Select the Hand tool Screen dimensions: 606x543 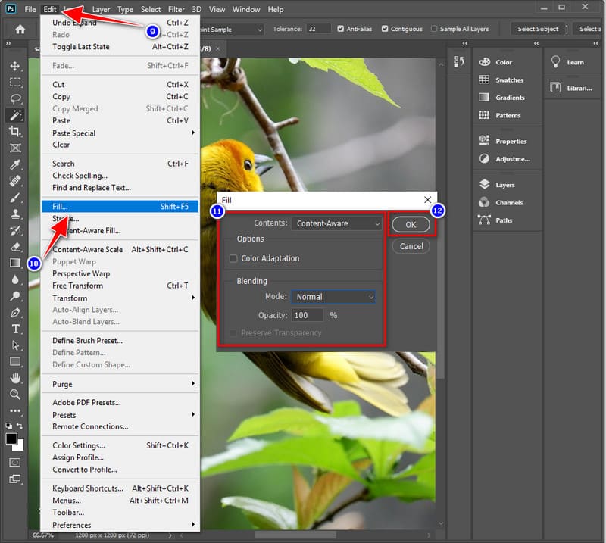(x=14, y=378)
